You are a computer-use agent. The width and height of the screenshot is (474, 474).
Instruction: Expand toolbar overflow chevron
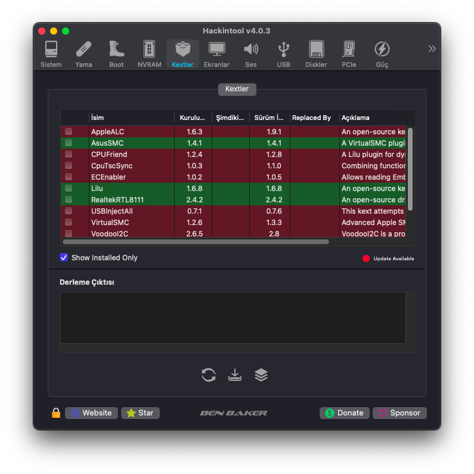[x=432, y=49]
